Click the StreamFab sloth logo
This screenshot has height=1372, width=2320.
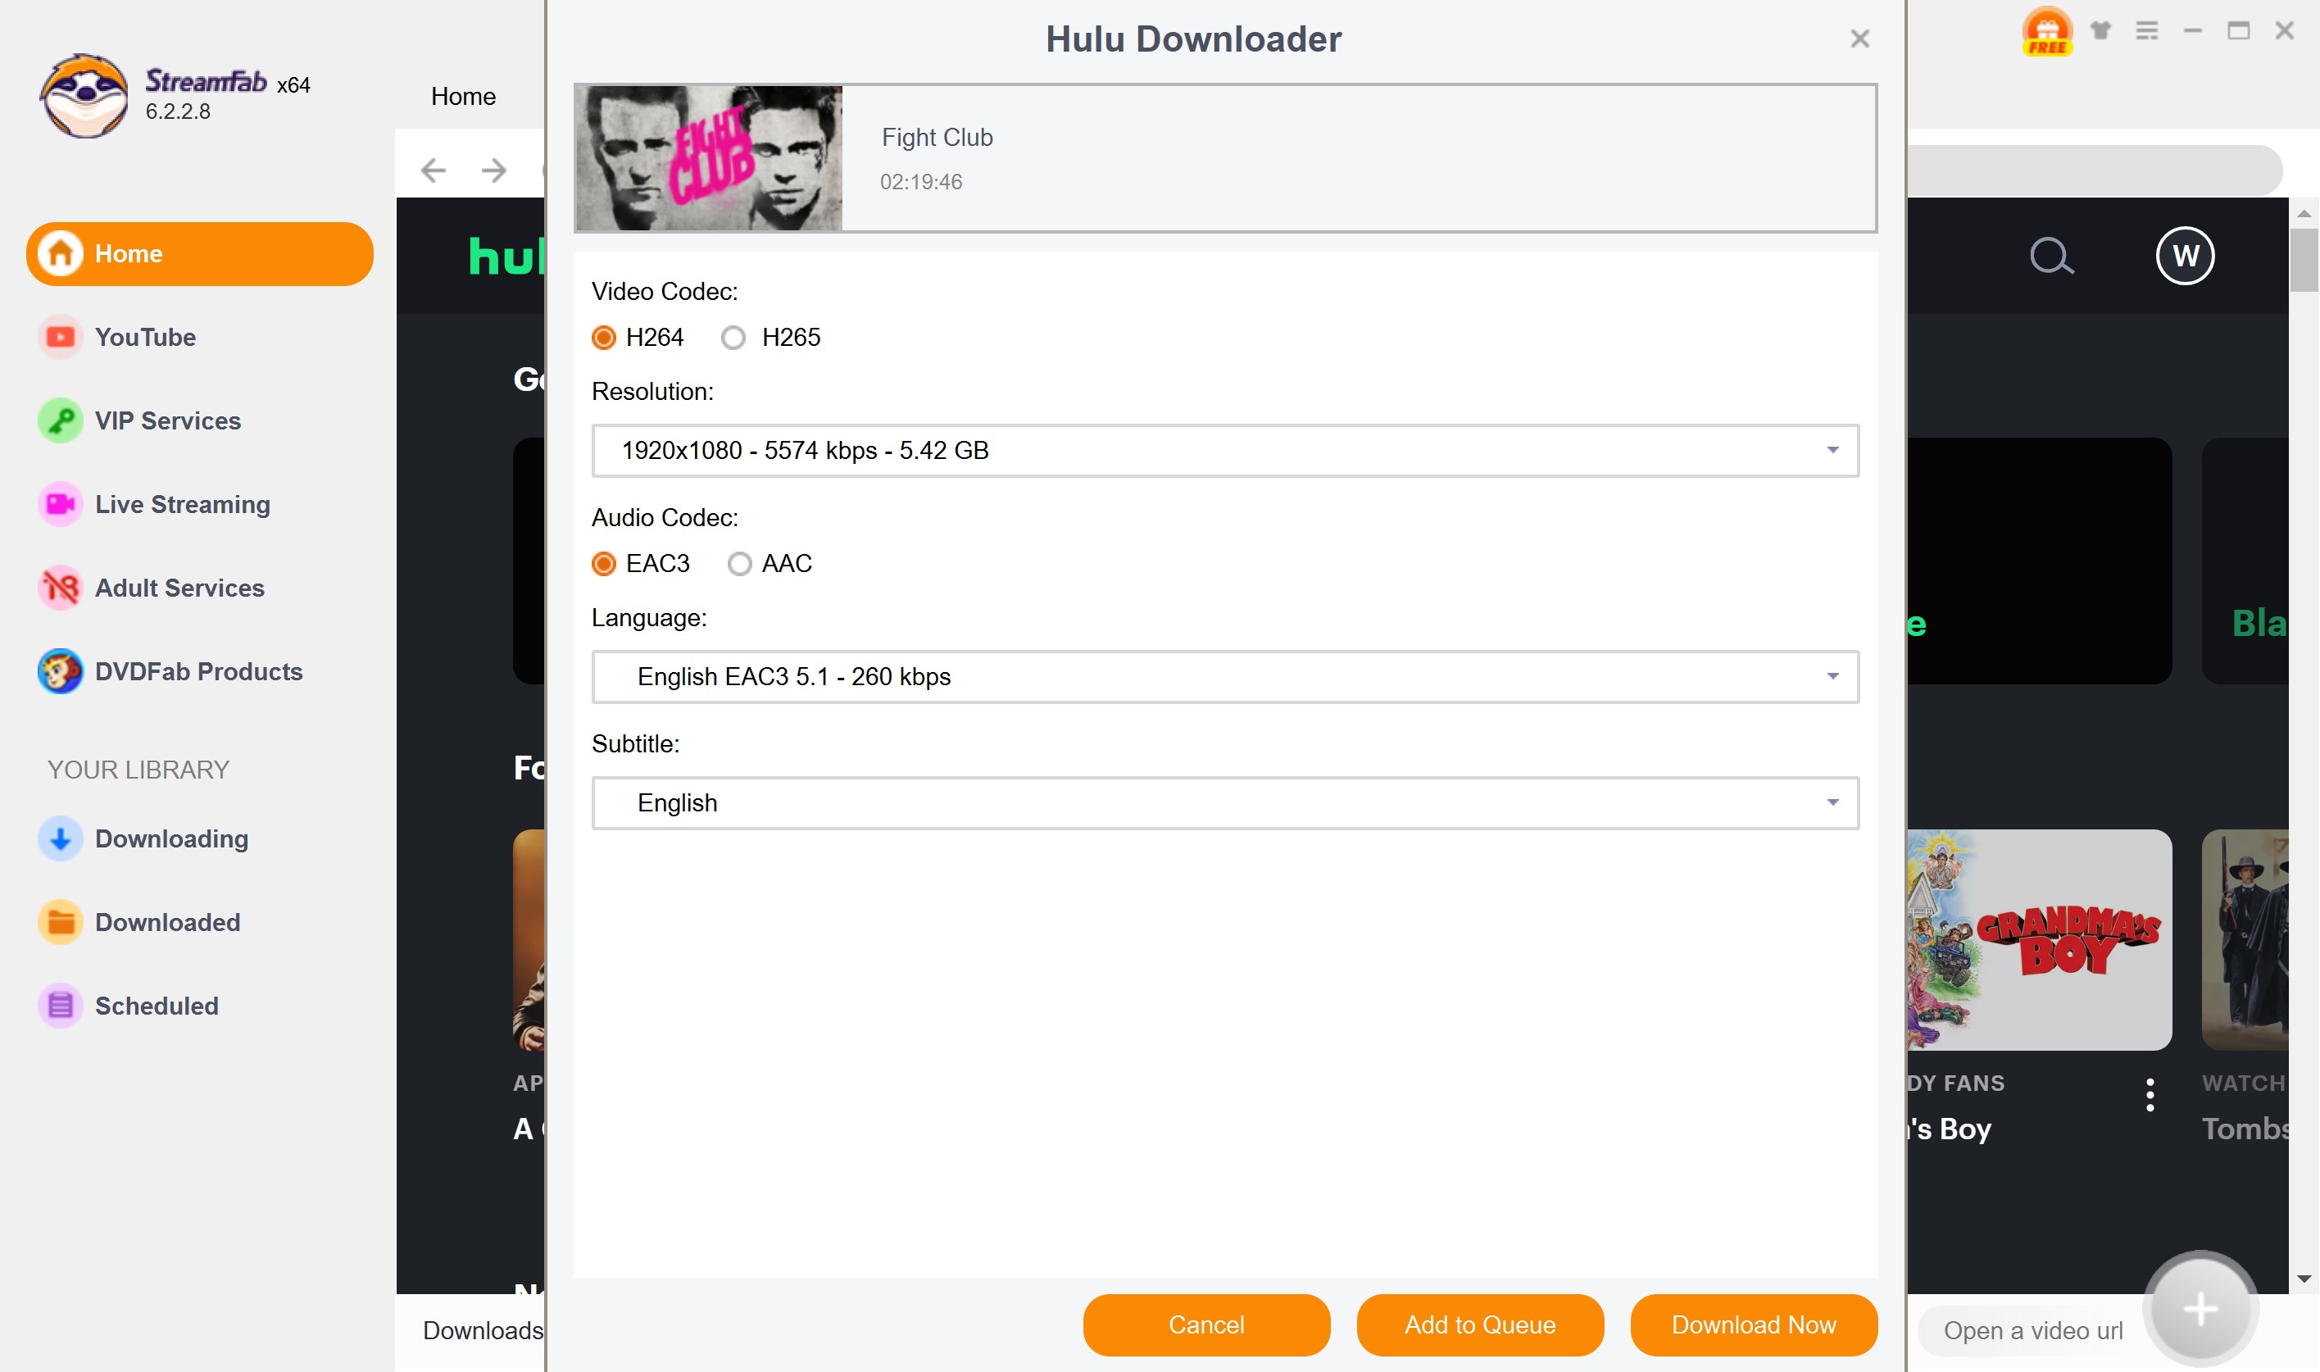point(84,95)
